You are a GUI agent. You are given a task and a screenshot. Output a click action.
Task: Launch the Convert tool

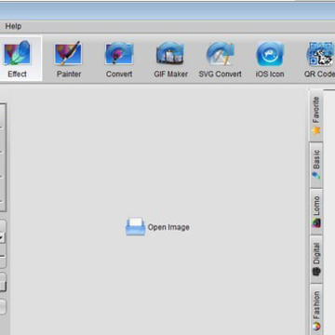point(119,59)
